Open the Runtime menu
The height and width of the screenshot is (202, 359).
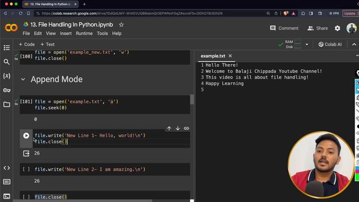[84, 34]
